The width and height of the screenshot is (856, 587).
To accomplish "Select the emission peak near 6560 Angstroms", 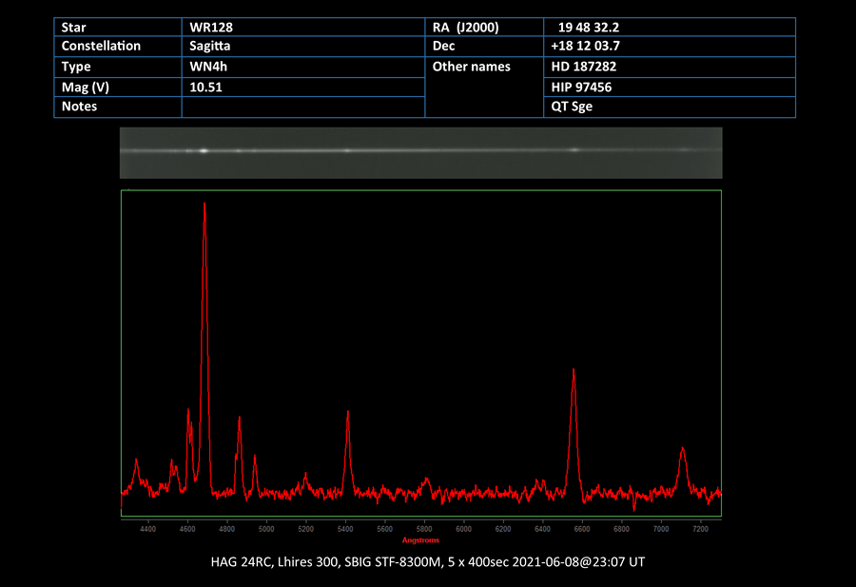I will (x=574, y=373).
